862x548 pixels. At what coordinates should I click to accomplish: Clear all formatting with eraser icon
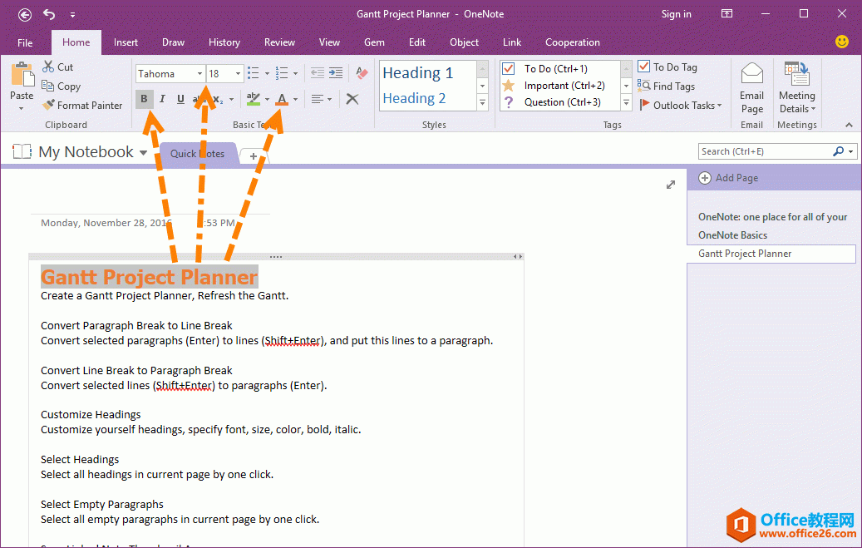361,73
